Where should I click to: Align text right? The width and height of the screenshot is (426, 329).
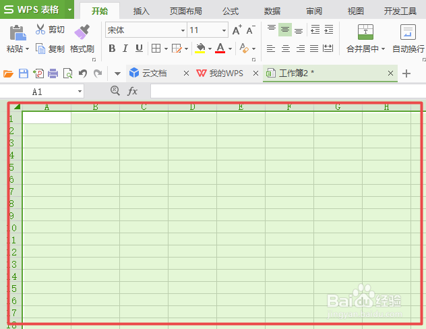[300, 49]
